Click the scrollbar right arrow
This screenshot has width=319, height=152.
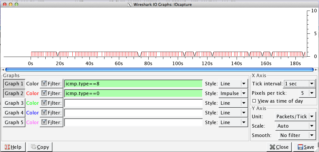pyautogui.click(x=316, y=70)
